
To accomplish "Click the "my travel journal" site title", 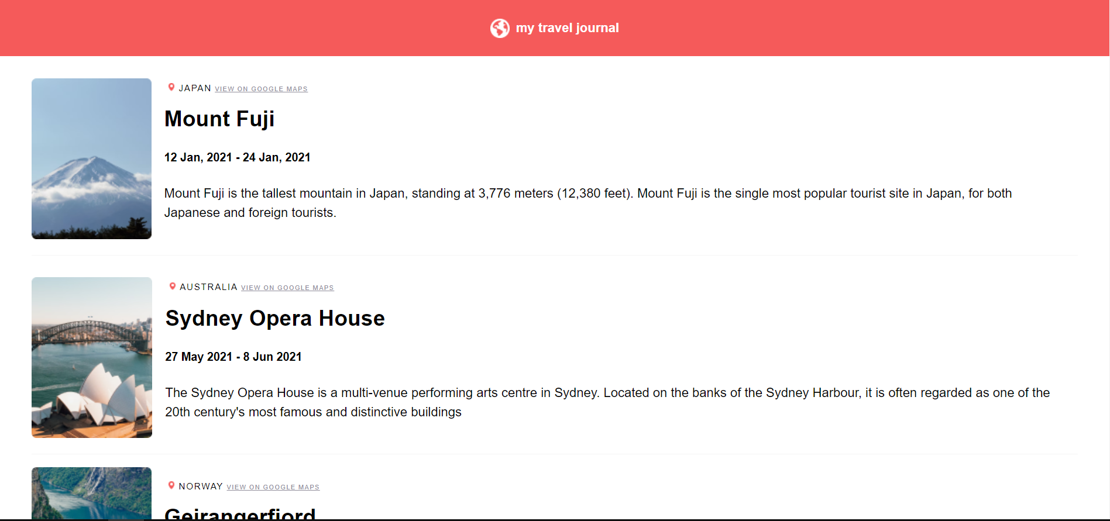I will (x=567, y=27).
